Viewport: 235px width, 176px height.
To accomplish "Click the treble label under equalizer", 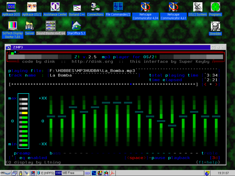I will 209,153.
